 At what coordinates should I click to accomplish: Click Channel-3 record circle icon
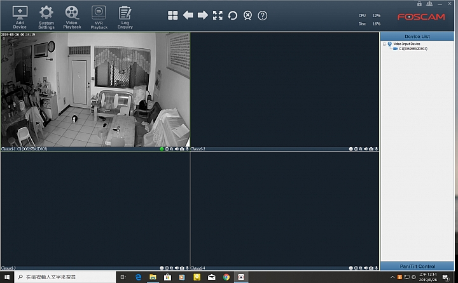click(x=167, y=268)
